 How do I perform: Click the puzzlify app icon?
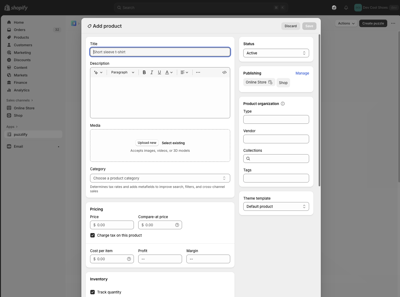(9, 134)
